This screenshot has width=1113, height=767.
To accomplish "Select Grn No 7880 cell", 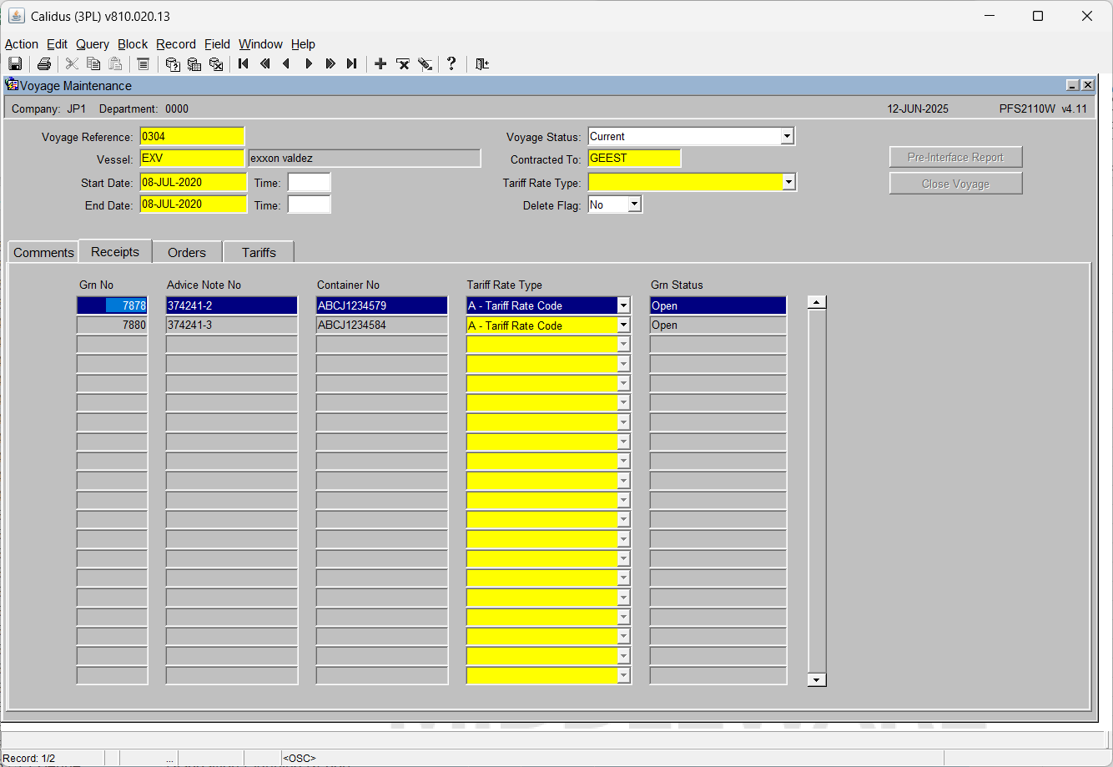I will [x=112, y=325].
